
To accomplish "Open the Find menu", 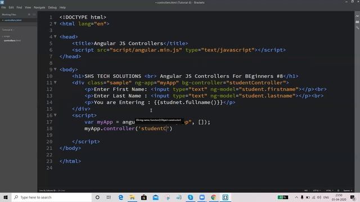I will point(19,7).
